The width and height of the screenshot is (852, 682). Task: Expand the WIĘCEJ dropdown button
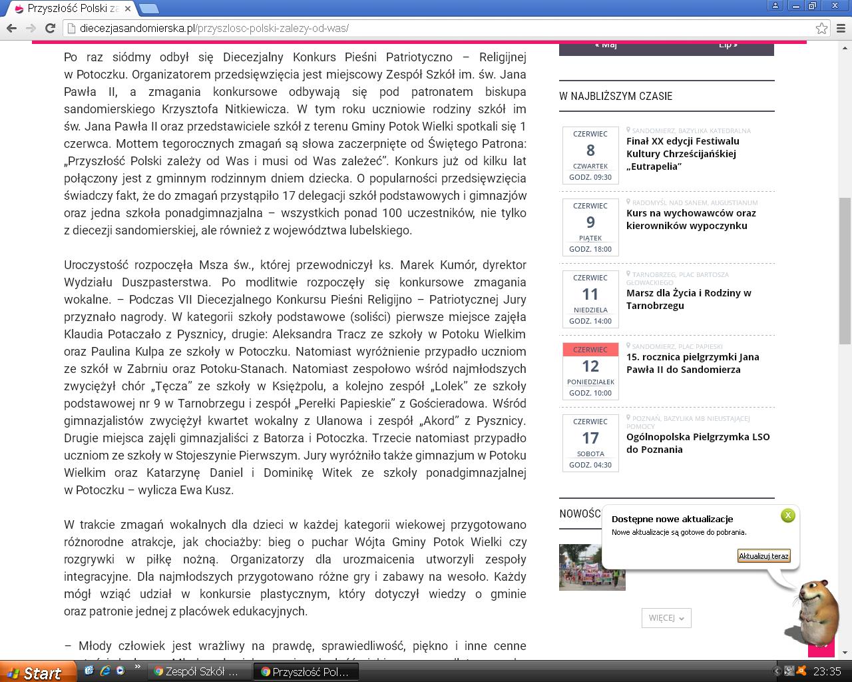tap(666, 617)
